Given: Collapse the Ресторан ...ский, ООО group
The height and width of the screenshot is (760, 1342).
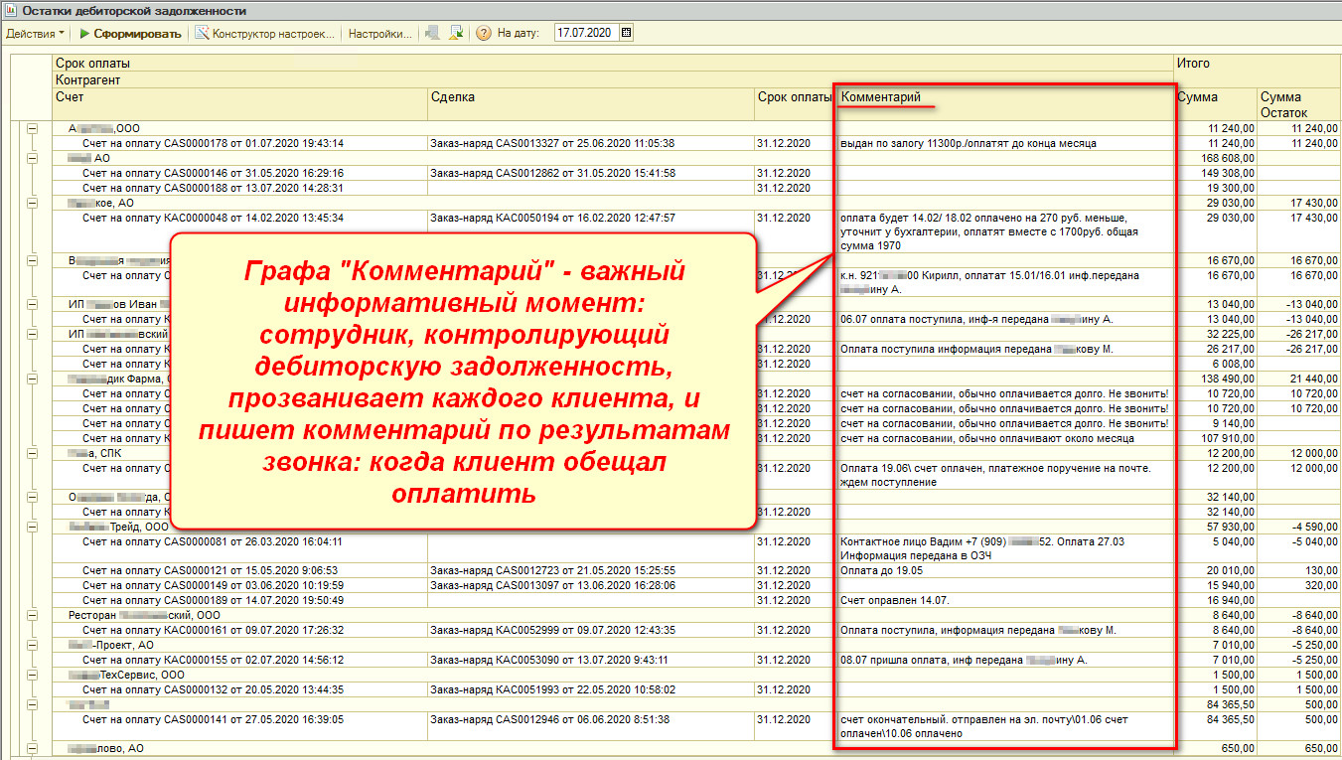Looking at the screenshot, I should click(x=32, y=615).
